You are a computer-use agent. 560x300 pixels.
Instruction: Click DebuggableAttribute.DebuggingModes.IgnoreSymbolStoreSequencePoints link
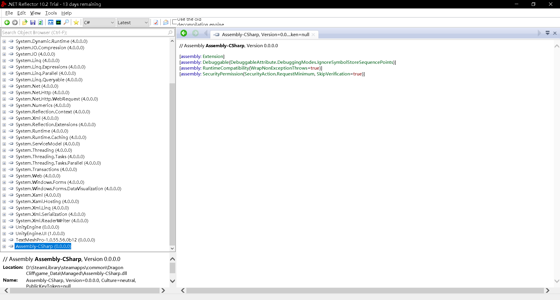tap(312, 62)
